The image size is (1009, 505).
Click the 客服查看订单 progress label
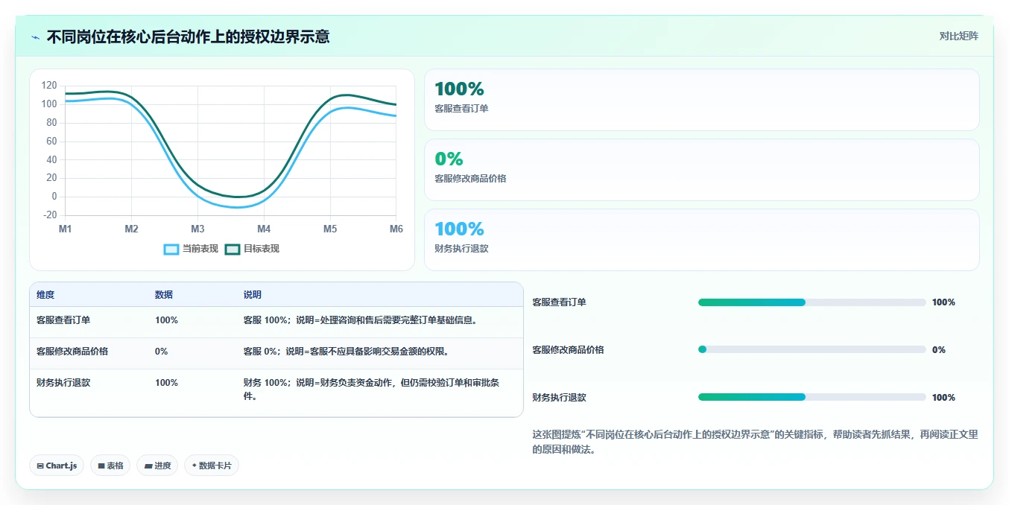[x=560, y=302]
